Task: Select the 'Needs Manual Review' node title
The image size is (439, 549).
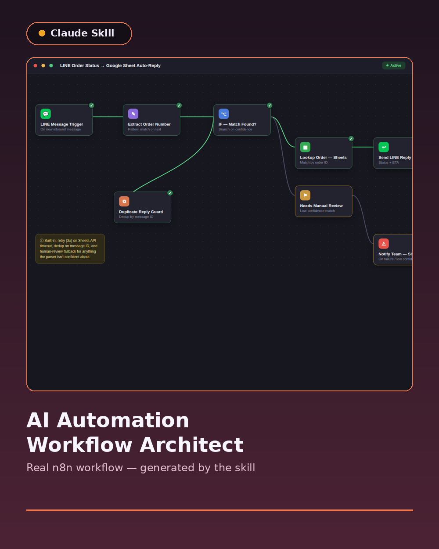Action: click(x=321, y=206)
